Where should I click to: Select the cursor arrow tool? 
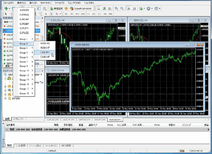point(6,14)
